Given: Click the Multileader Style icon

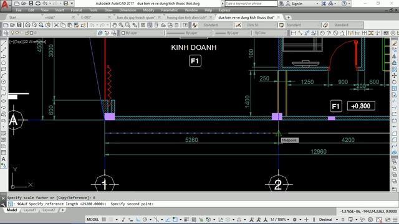Looking at the screenshot, I should tap(325, 25).
